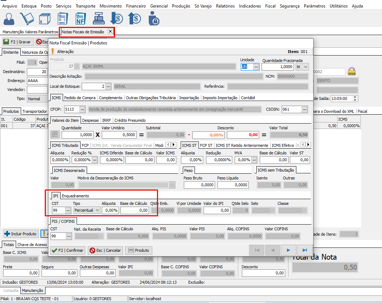This screenshot has width=382, height=303.
Task: Open the Financeiro menu
Action: [136, 6]
